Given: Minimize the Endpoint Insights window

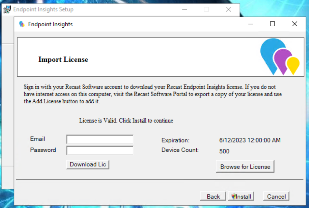Looking at the screenshot, I should [x=251, y=24].
